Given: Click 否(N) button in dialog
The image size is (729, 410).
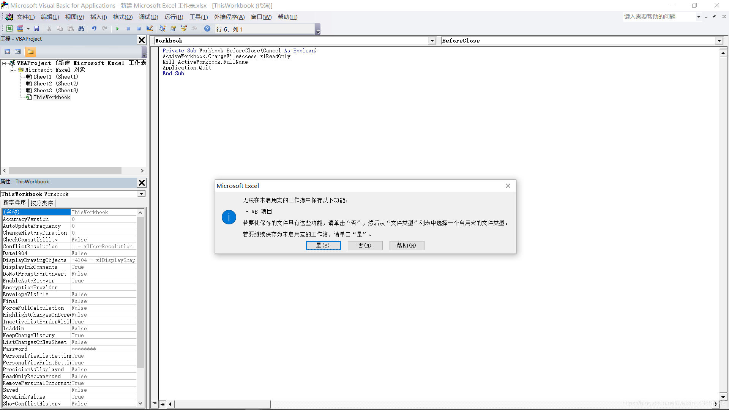Looking at the screenshot, I should [x=365, y=246].
